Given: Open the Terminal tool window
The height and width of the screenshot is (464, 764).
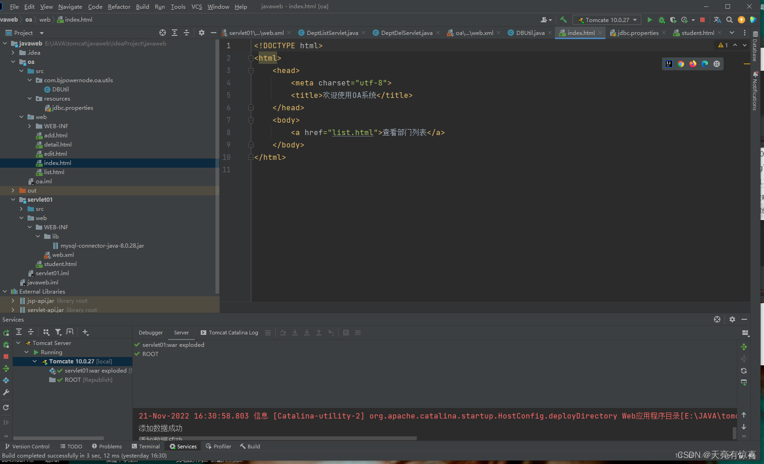Looking at the screenshot, I should [x=146, y=446].
